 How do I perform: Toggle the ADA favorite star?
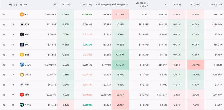click(4, 85)
